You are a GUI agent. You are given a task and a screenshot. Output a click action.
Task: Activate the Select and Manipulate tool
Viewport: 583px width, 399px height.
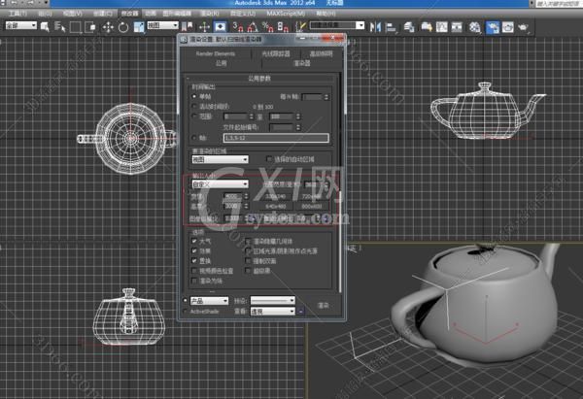tap(204, 27)
